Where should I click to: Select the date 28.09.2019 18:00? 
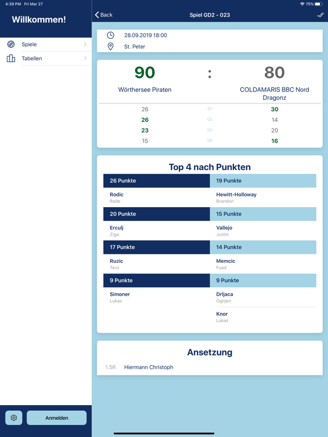point(146,35)
